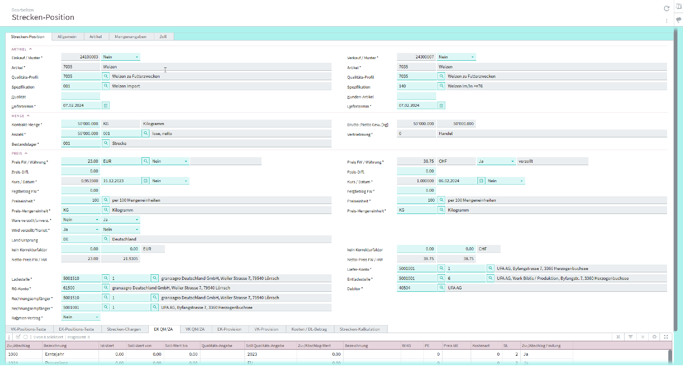Click the printer icon in grid toolbar

[x=654, y=337]
